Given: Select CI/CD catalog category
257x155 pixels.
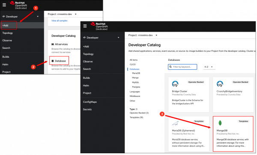Looking at the screenshot, I should [x=133, y=64].
